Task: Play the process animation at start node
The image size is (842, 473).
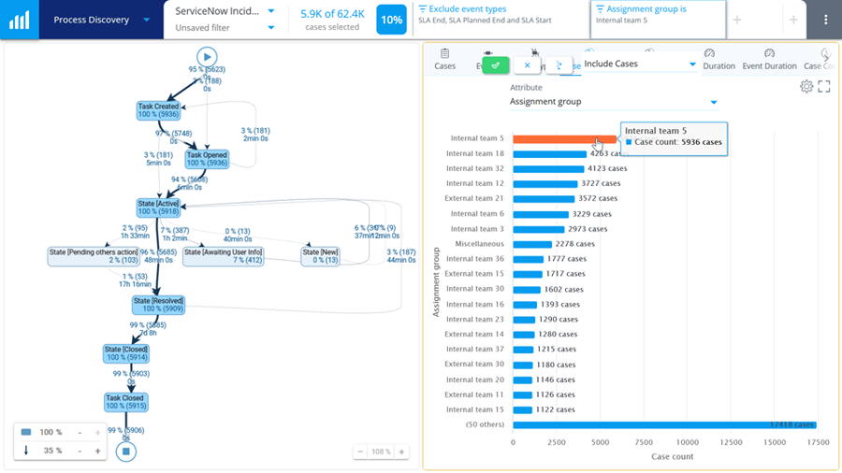Action: coord(207,57)
